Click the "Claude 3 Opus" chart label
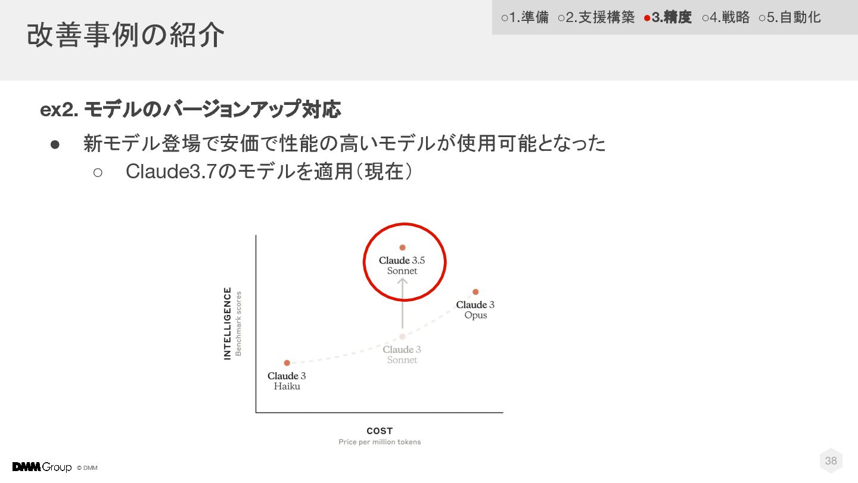 tap(475, 309)
